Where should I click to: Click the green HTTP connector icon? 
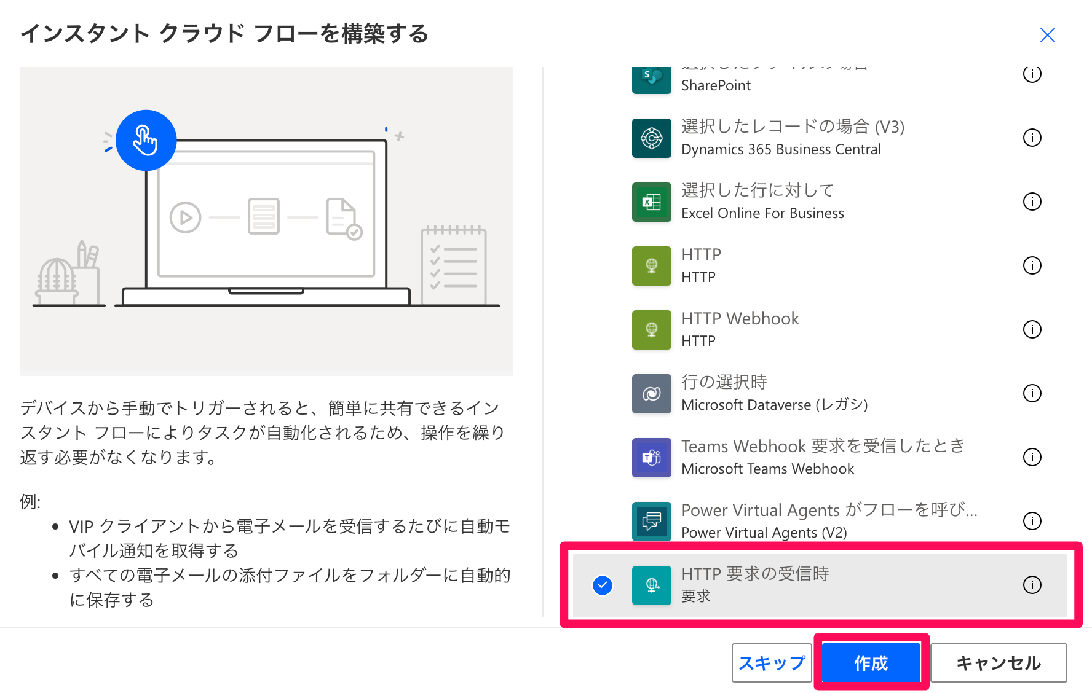click(651, 266)
